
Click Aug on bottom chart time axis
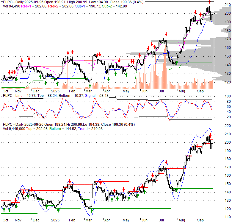[x=182, y=220]
